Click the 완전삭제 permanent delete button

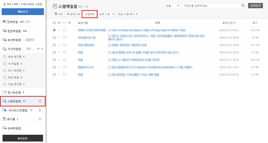coord(73,14)
